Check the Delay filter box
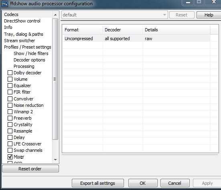 tap(10, 137)
